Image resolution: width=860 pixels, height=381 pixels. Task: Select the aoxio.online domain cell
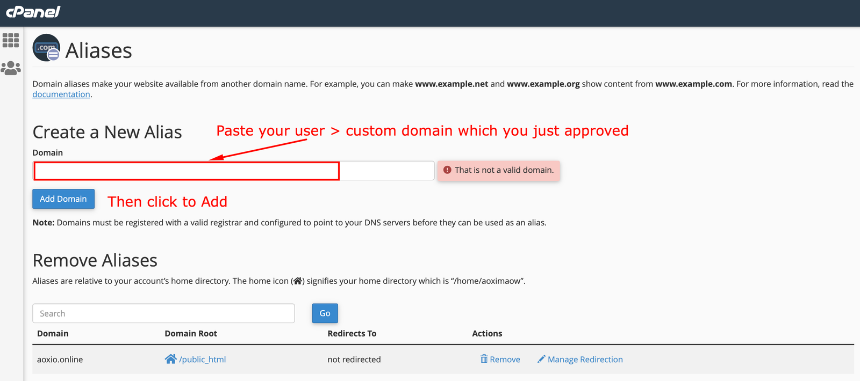pyautogui.click(x=60, y=360)
